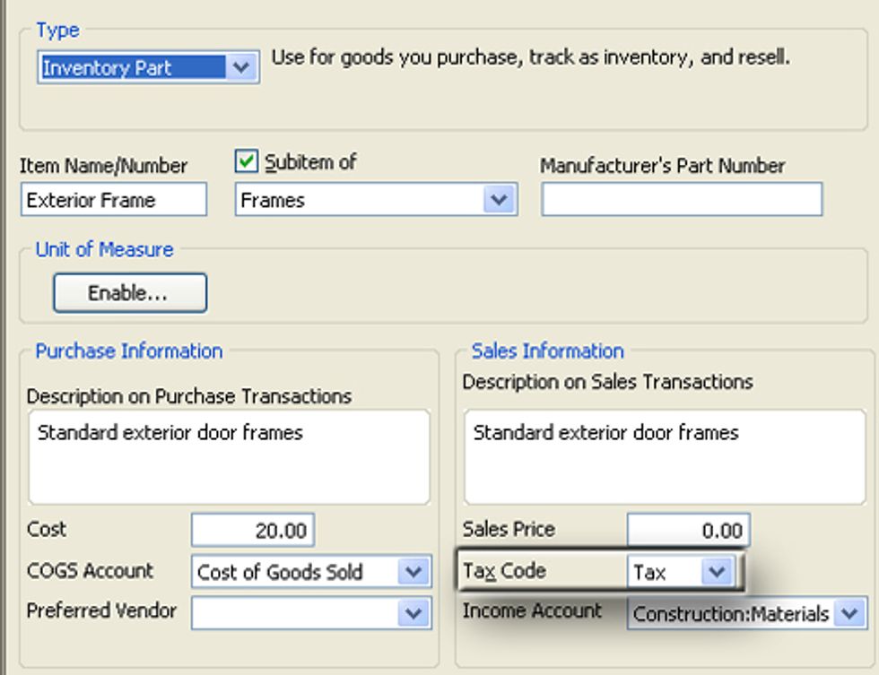The image size is (879, 675).
Task: Click the Enable button under Unit of Measure
Action: 129,292
